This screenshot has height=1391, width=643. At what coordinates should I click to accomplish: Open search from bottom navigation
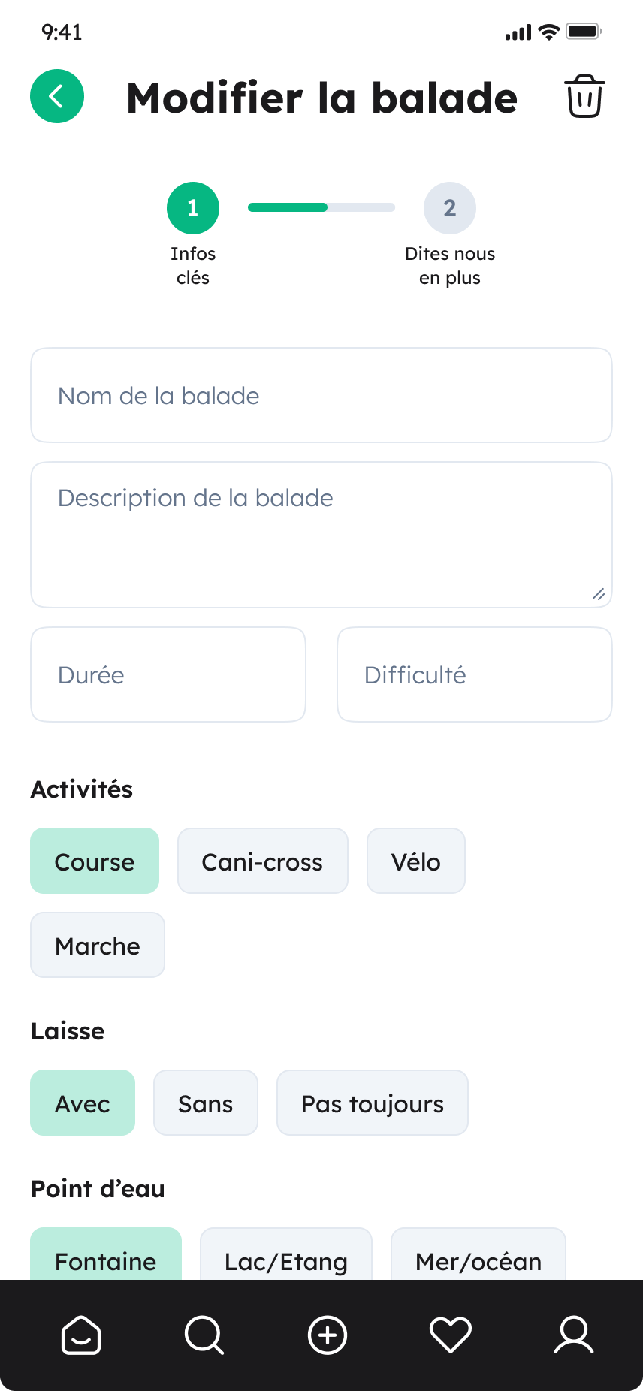pos(204,1335)
